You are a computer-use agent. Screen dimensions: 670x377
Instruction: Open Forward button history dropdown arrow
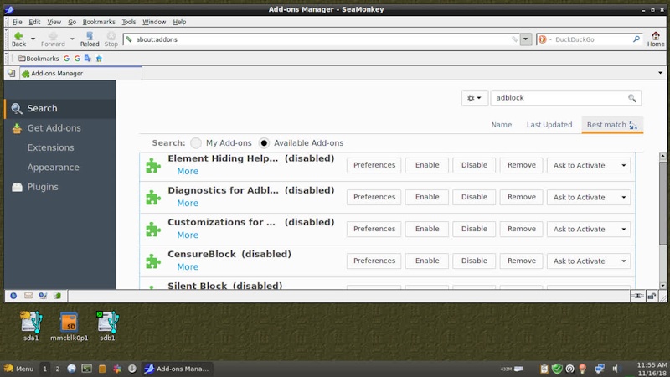[x=72, y=39]
